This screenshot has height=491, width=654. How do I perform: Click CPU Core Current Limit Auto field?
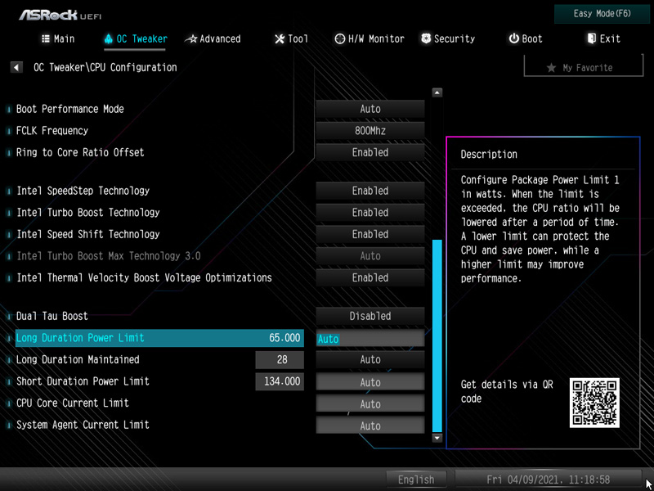click(x=370, y=403)
